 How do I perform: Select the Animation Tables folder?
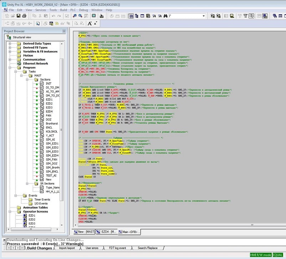coord(35,208)
